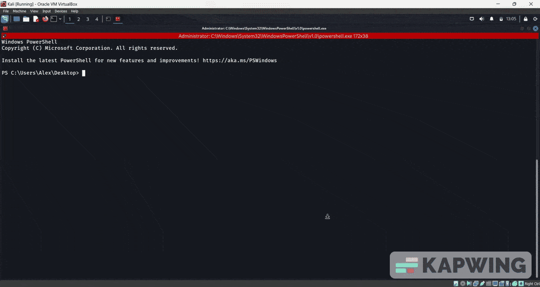This screenshot has width=540, height=287.
Task: Open the file manager from the panel
Action: (26, 19)
